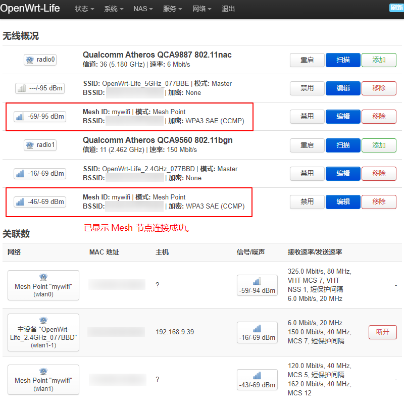Screen dimensions: 404x409
Task: Click 退出 to log out
Action: [x=228, y=9]
